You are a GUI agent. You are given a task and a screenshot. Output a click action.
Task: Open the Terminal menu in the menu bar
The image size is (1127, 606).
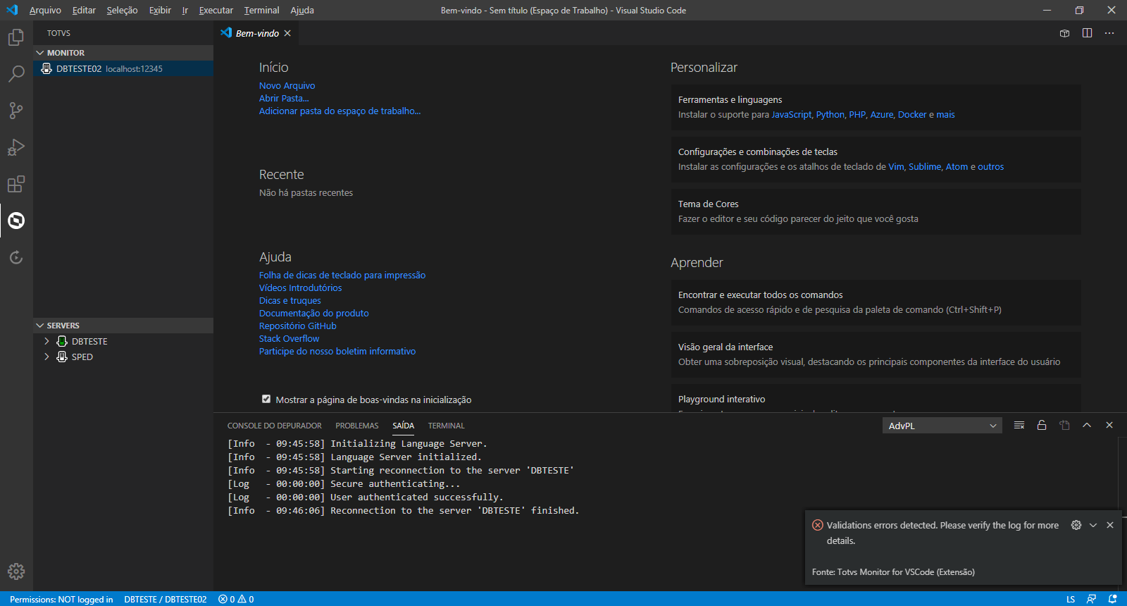pyautogui.click(x=261, y=11)
